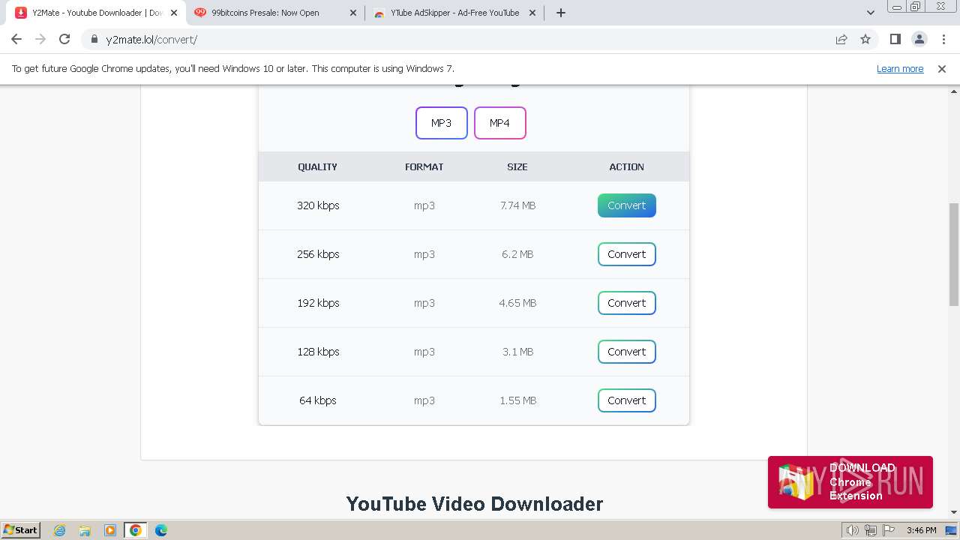Convert the 64 kbps mp3
The image size is (960, 540).
coord(627,400)
